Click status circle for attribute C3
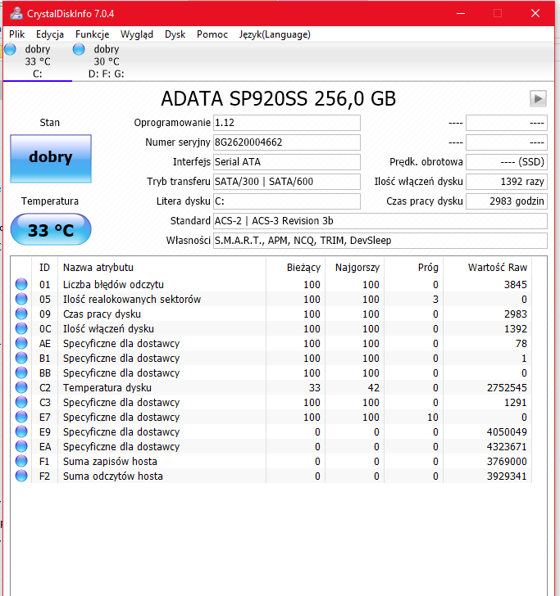The width and height of the screenshot is (560, 596). tap(21, 402)
